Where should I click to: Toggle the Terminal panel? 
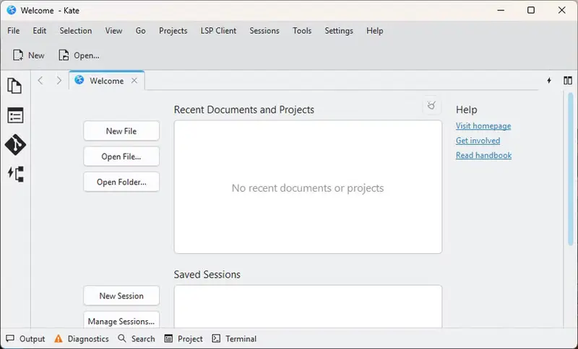(234, 339)
